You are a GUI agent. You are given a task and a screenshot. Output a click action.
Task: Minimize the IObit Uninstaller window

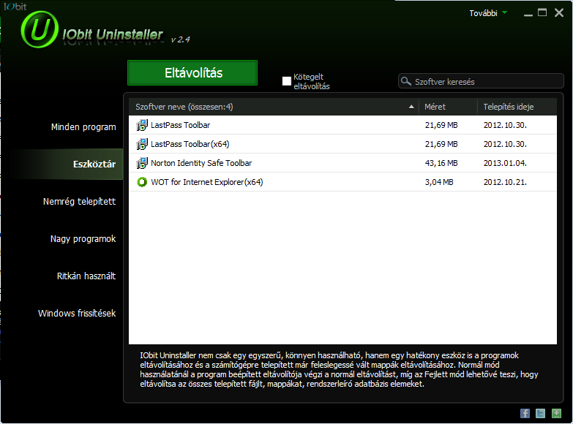click(x=528, y=14)
